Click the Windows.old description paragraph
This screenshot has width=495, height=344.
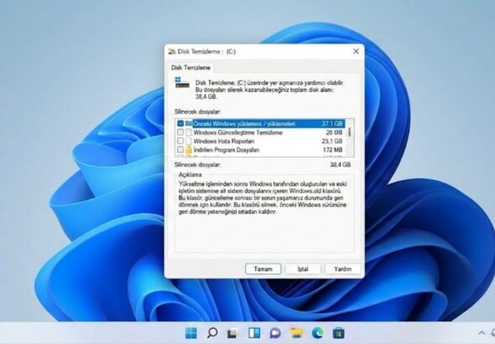(263, 197)
